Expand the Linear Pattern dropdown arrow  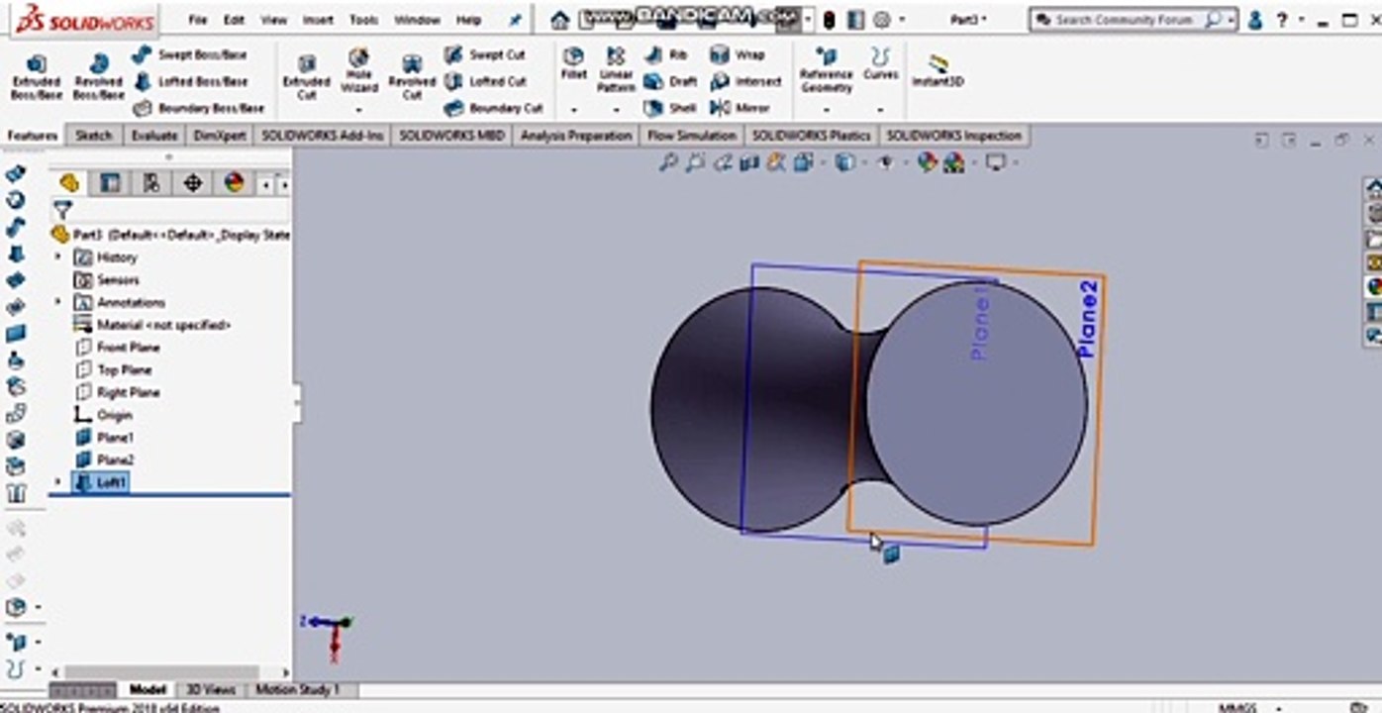tap(616, 109)
